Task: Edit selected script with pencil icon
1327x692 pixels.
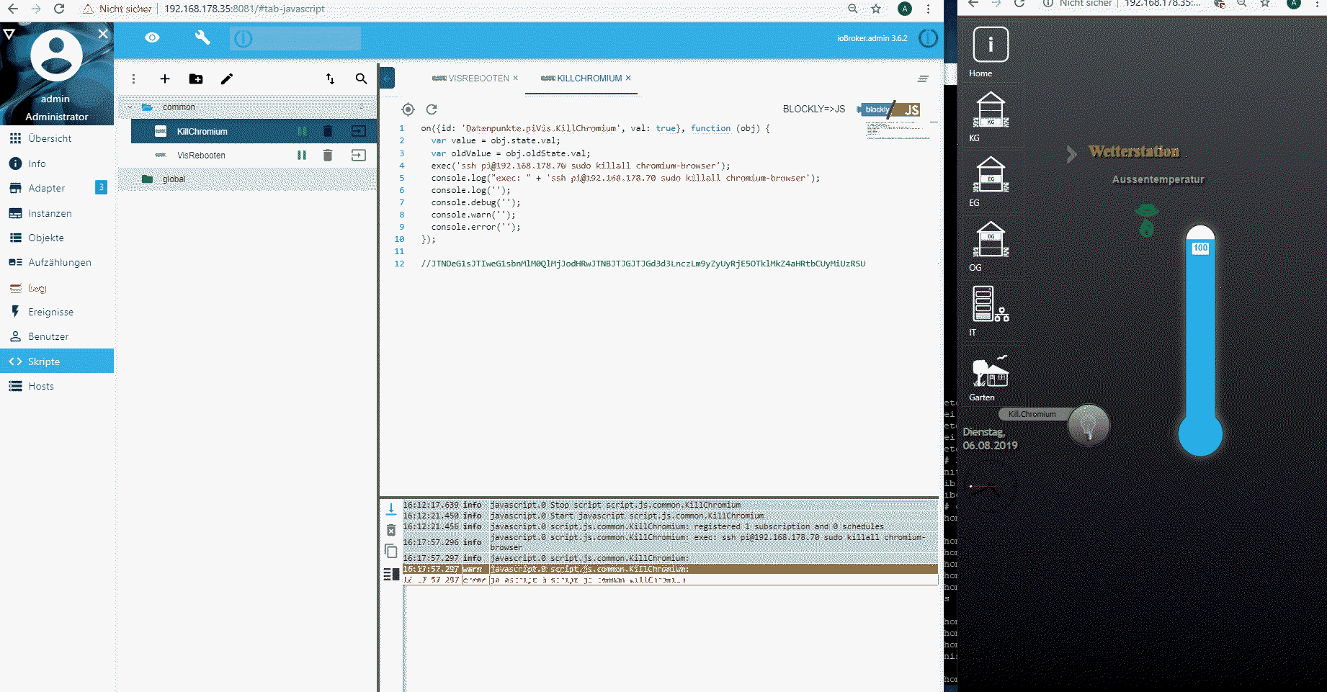Action: tap(227, 79)
